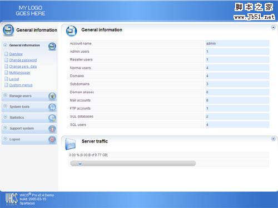This screenshot has height=208, width=278.
Task: Open the Change pers. data link
Action: 23,67
